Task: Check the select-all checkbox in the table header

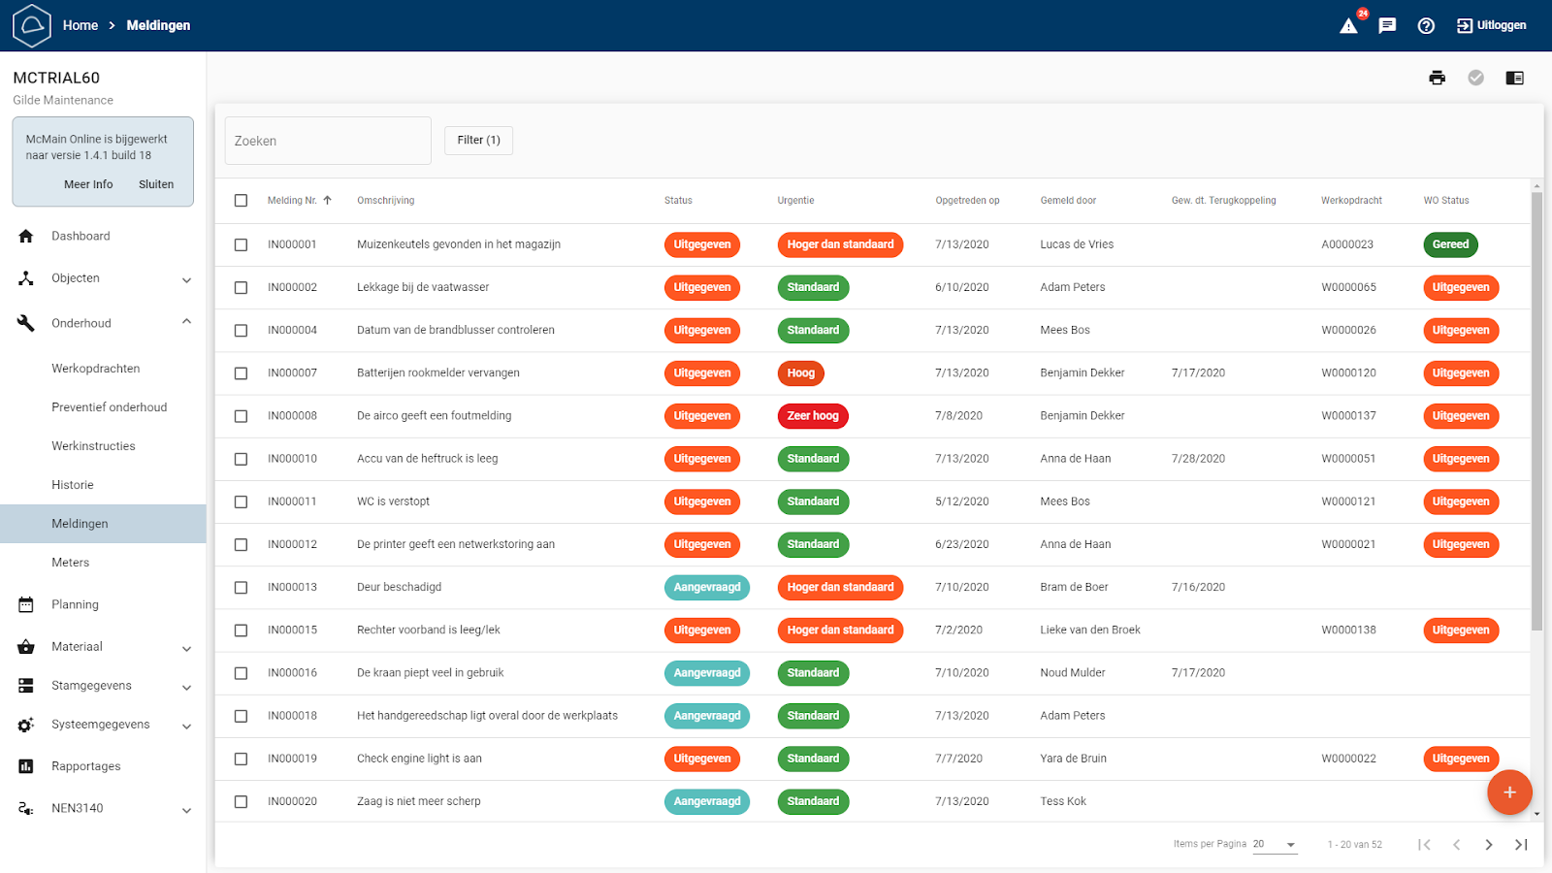Action: coord(241,201)
